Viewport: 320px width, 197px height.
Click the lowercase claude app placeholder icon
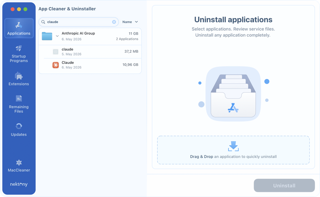pos(56,52)
